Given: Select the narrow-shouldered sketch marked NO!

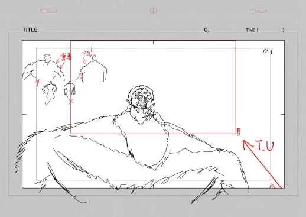Looking at the screenshot, I should tap(94, 69).
